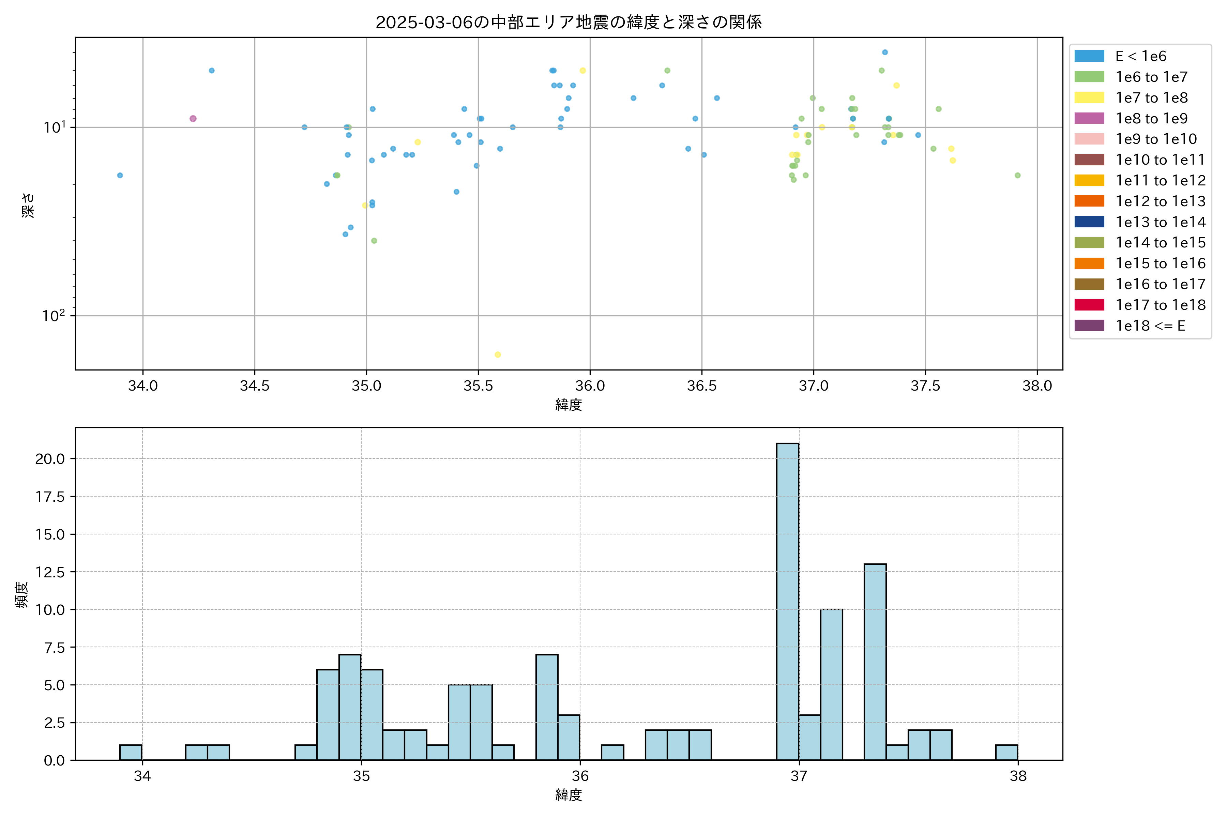Click the 1e18 <= E legend label
Screen dimensions: 1227x818
click(x=1150, y=325)
